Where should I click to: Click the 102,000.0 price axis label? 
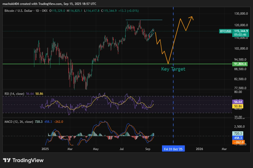pos(241,49)
